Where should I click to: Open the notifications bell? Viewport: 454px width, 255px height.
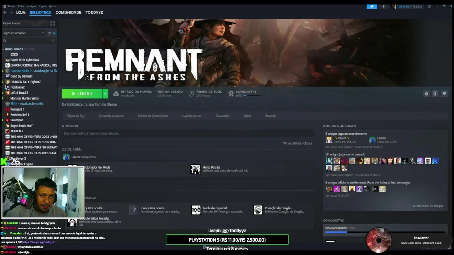pyautogui.click(x=383, y=6)
